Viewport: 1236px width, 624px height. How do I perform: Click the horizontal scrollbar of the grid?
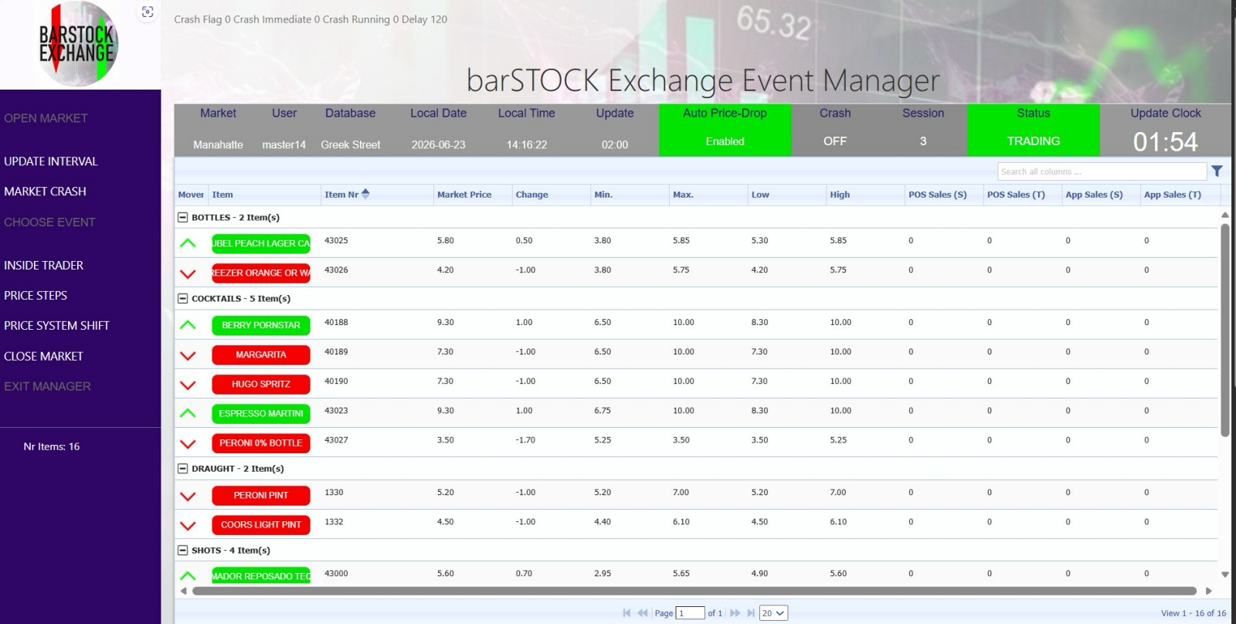point(694,592)
